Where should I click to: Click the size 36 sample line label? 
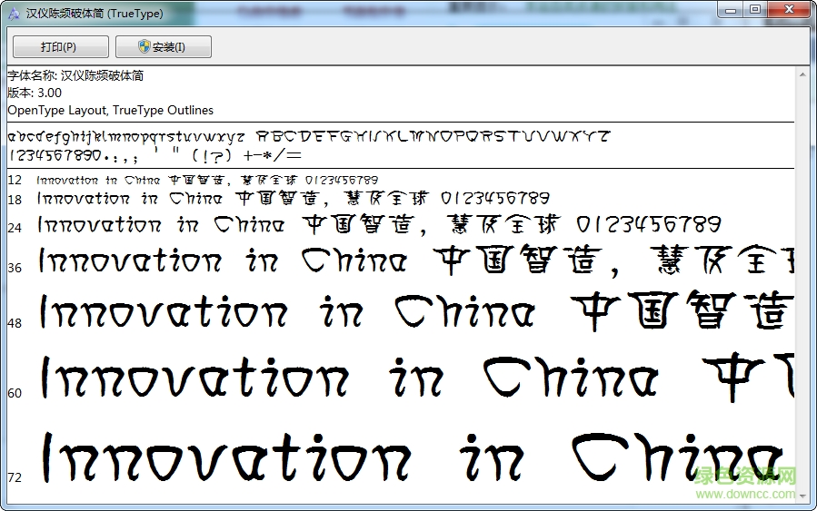click(15, 268)
